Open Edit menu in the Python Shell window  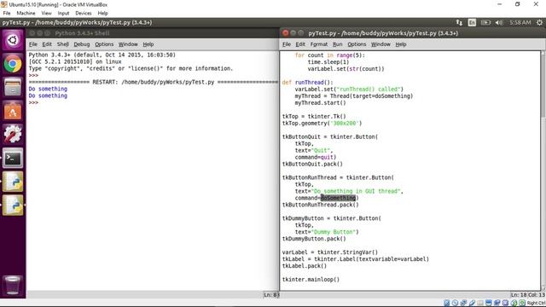coord(47,44)
